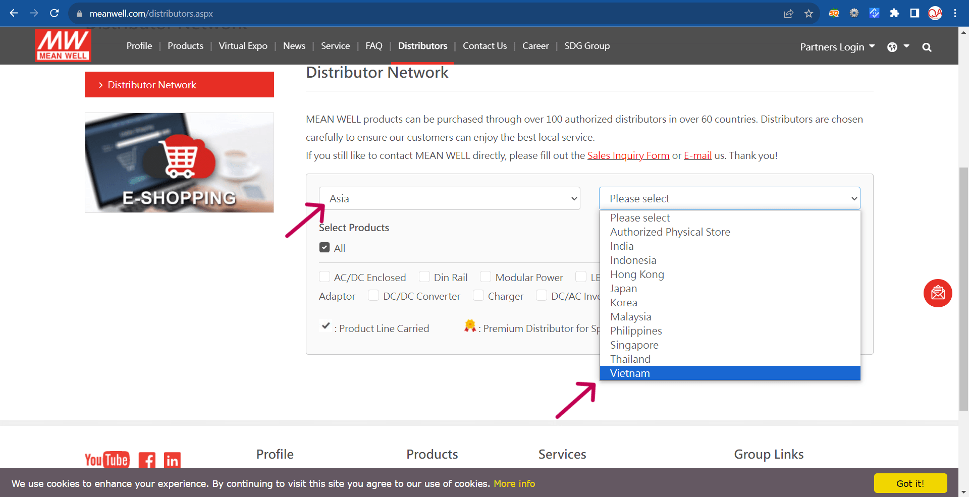
Task: Click the page vertical scrollbar thumb
Action: pos(963,289)
